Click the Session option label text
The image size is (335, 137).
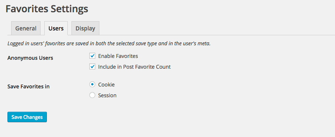pyautogui.click(x=107, y=95)
